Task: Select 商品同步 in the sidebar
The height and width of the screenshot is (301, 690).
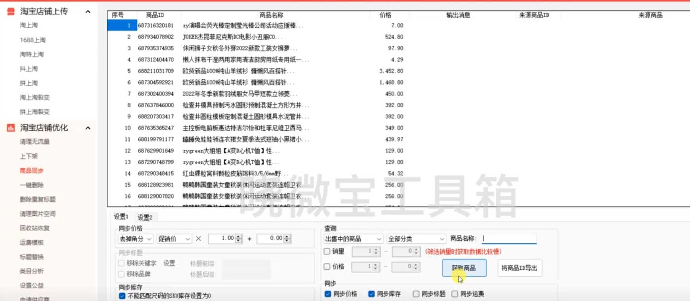Action: click(32, 171)
